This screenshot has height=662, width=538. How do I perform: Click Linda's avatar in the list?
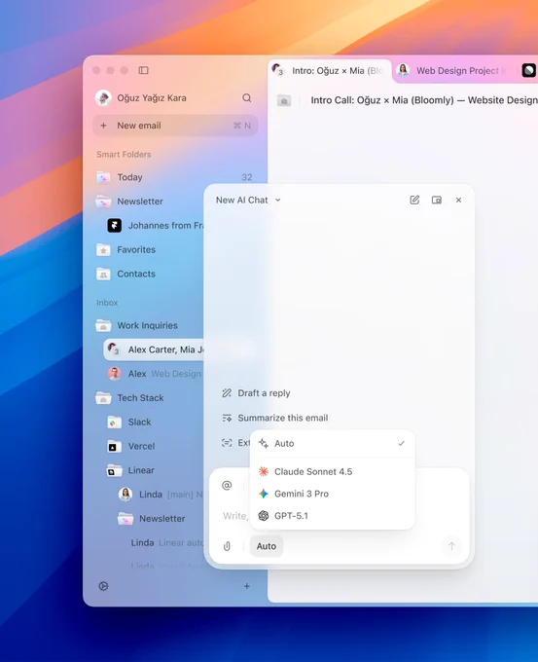[126, 494]
